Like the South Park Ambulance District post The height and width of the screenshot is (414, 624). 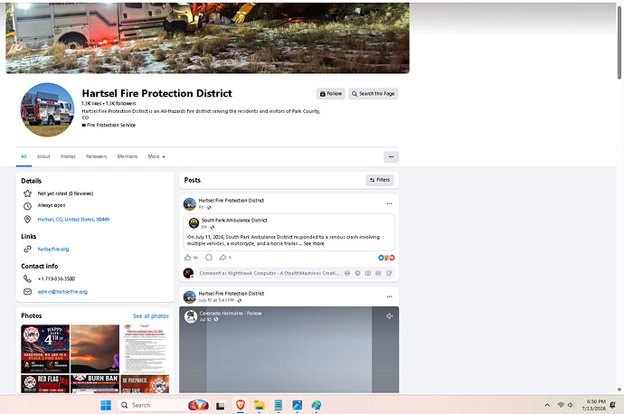[x=188, y=258]
